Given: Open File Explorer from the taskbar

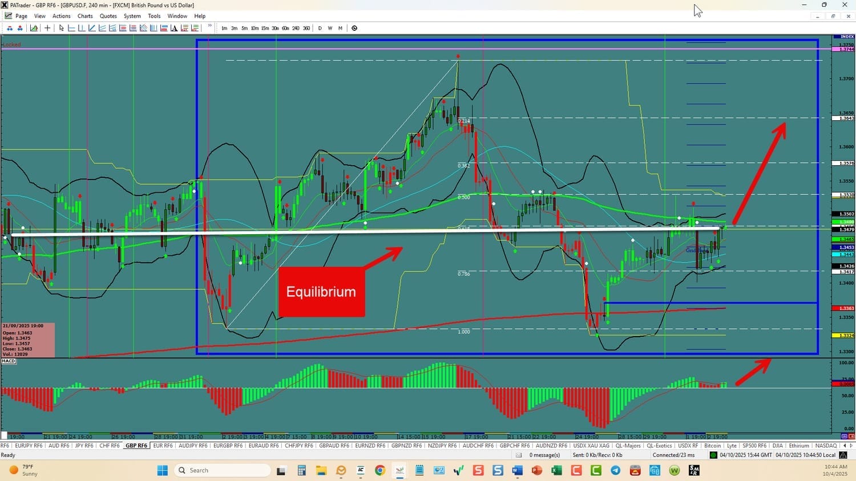Looking at the screenshot, I should click(x=321, y=470).
